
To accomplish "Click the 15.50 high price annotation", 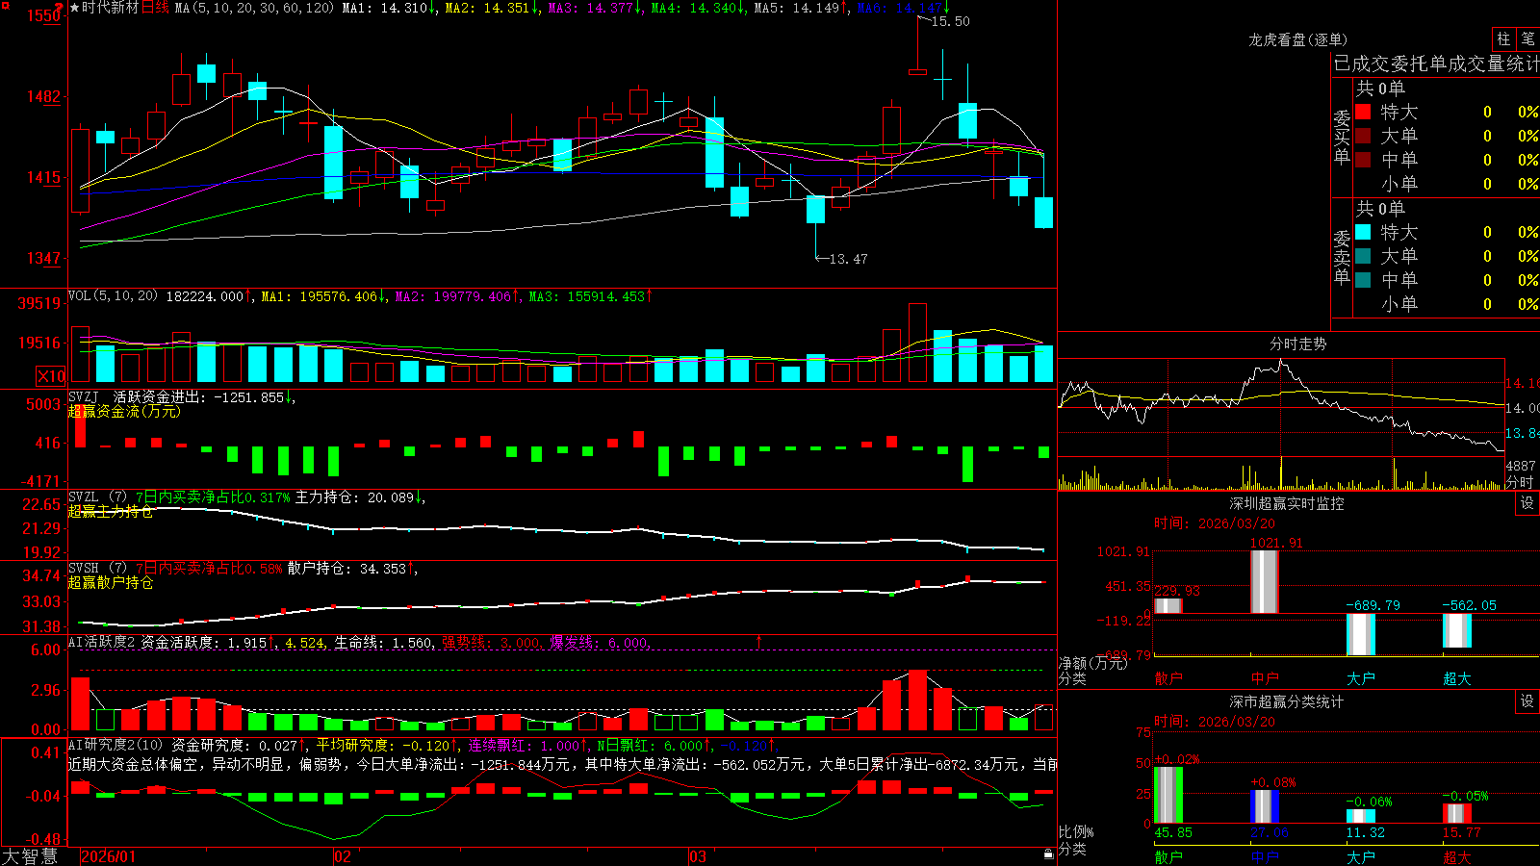I will pyautogui.click(x=950, y=21).
